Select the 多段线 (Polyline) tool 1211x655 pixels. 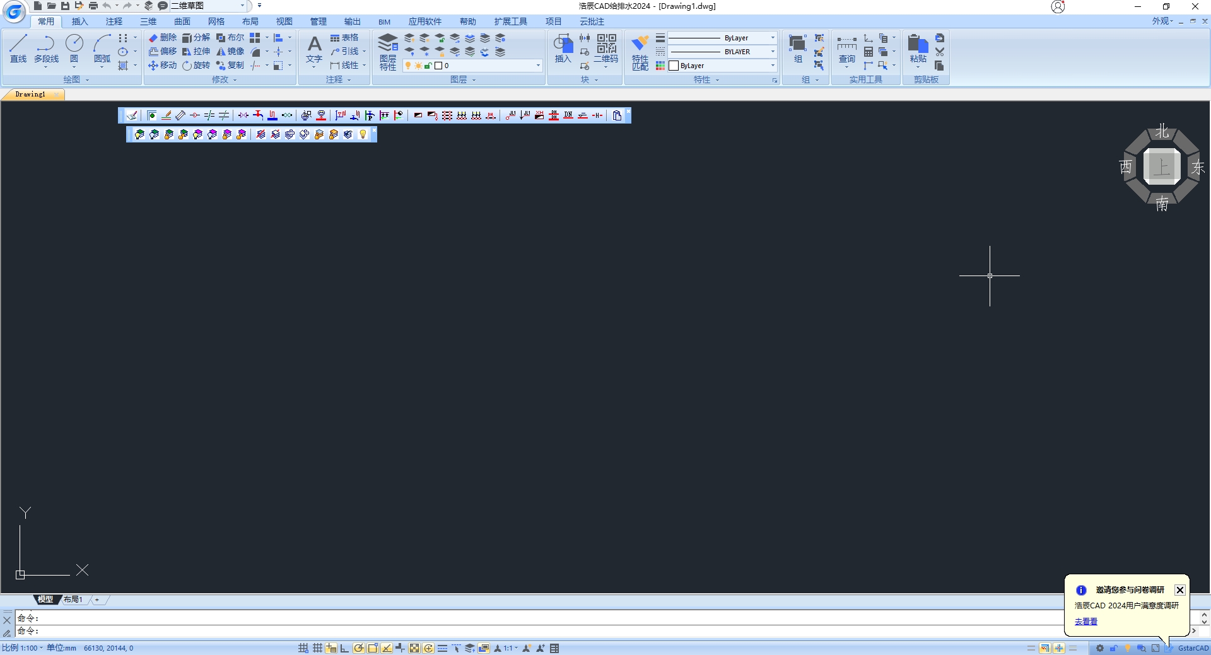click(46, 49)
